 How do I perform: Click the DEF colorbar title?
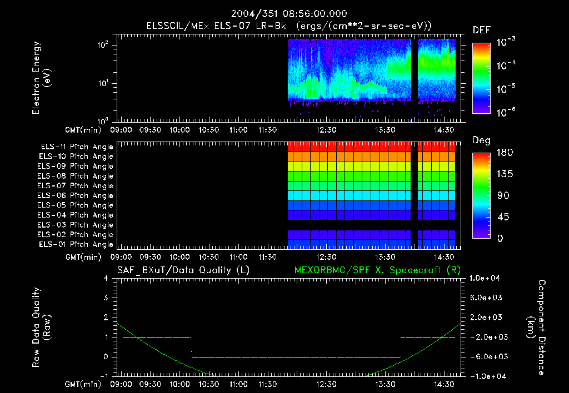tap(482, 31)
